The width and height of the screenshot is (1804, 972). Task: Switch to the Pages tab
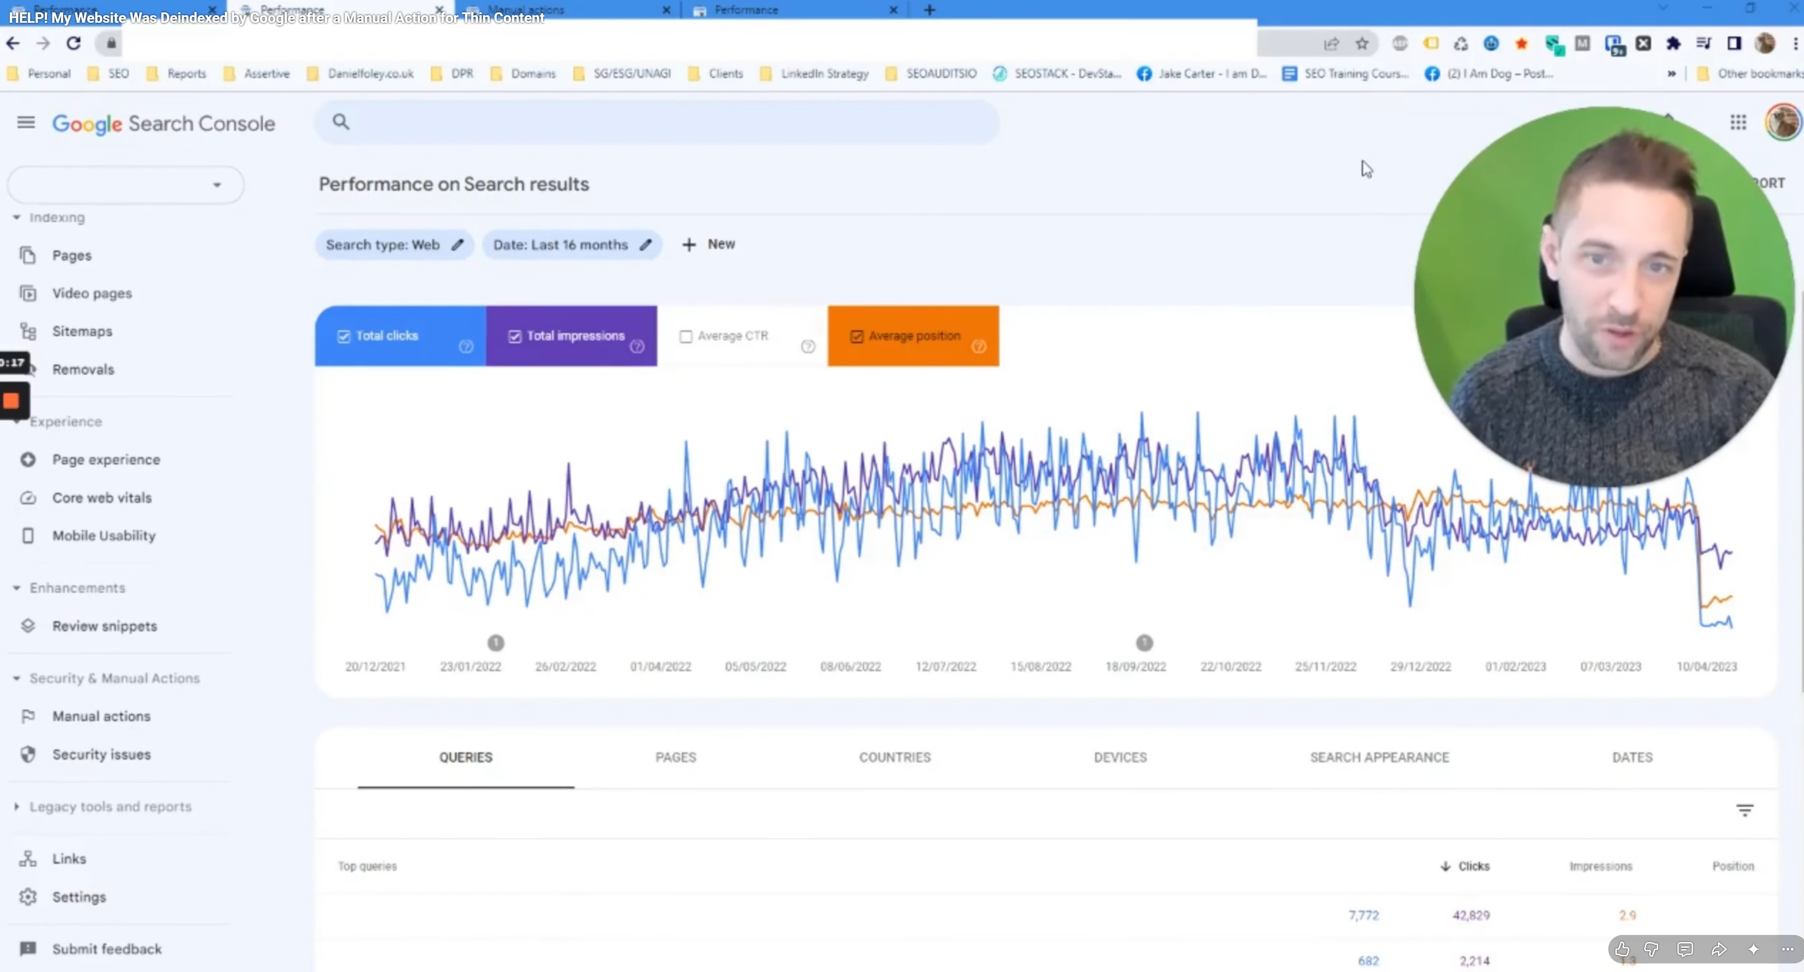pyautogui.click(x=676, y=758)
